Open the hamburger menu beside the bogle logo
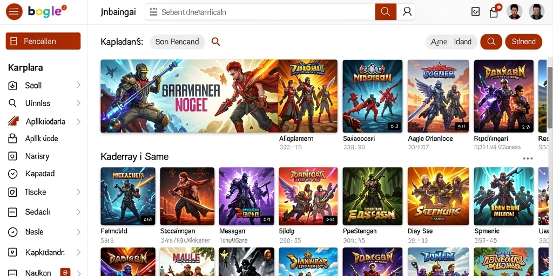553x276 pixels. 14,12
